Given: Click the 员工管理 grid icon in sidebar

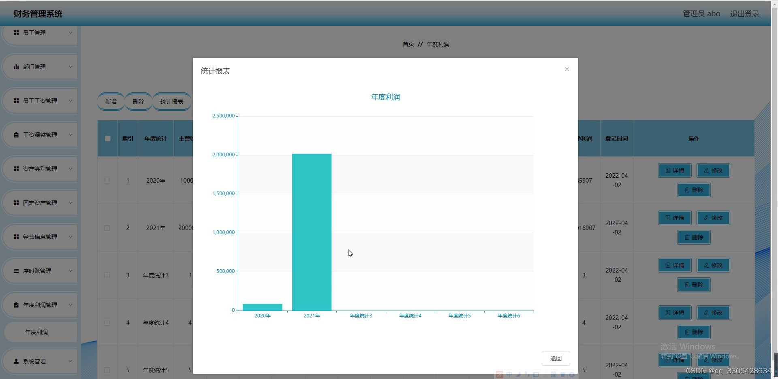Looking at the screenshot, I should [x=16, y=33].
